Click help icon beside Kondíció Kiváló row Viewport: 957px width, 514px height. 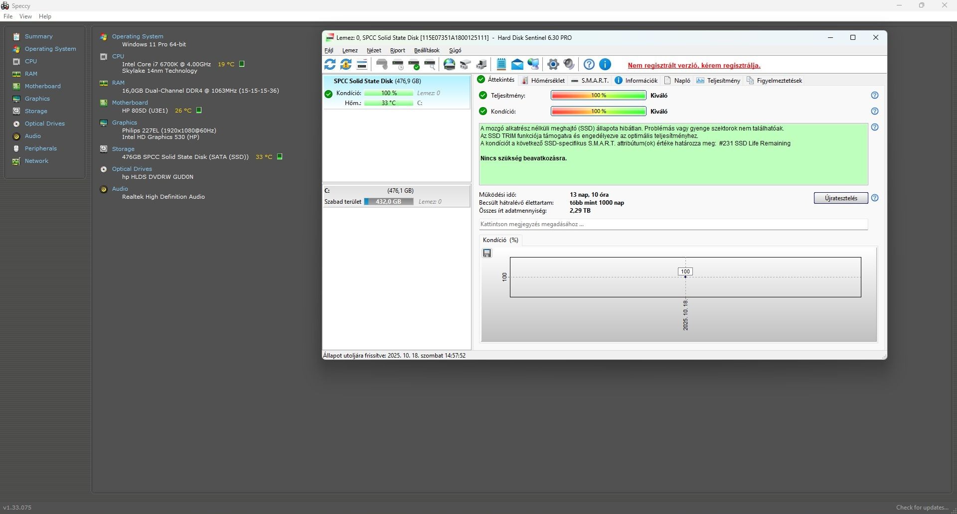pos(875,111)
